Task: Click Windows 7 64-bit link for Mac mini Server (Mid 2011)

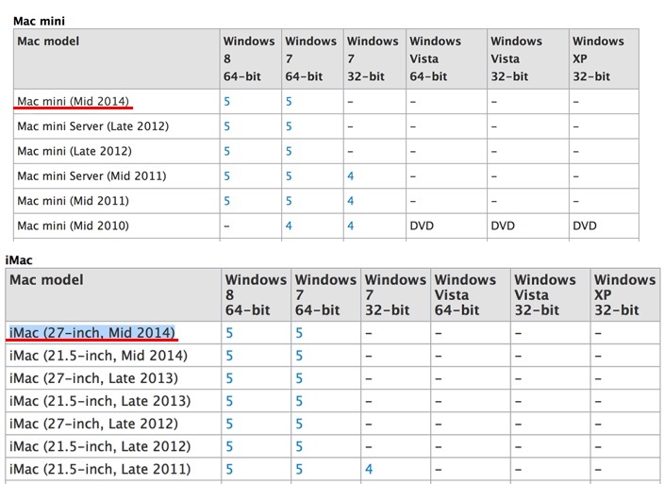Action: (x=289, y=176)
